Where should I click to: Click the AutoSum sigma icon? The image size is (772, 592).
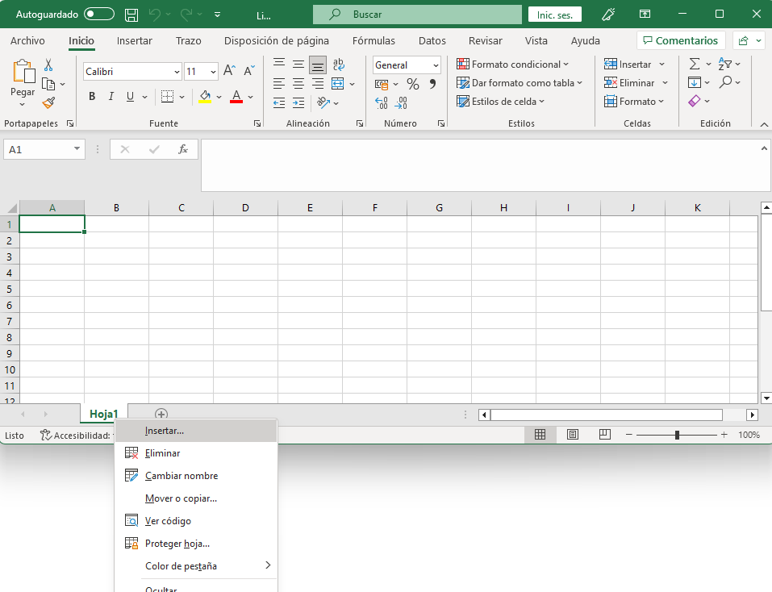695,64
